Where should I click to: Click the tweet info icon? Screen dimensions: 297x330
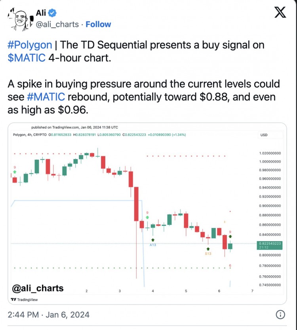coord(280,315)
